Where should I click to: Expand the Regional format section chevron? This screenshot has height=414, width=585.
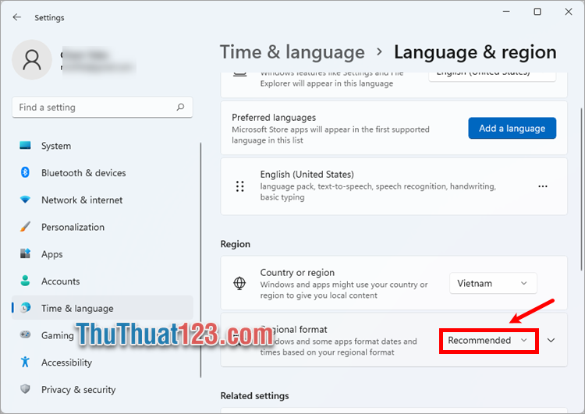point(551,340)
